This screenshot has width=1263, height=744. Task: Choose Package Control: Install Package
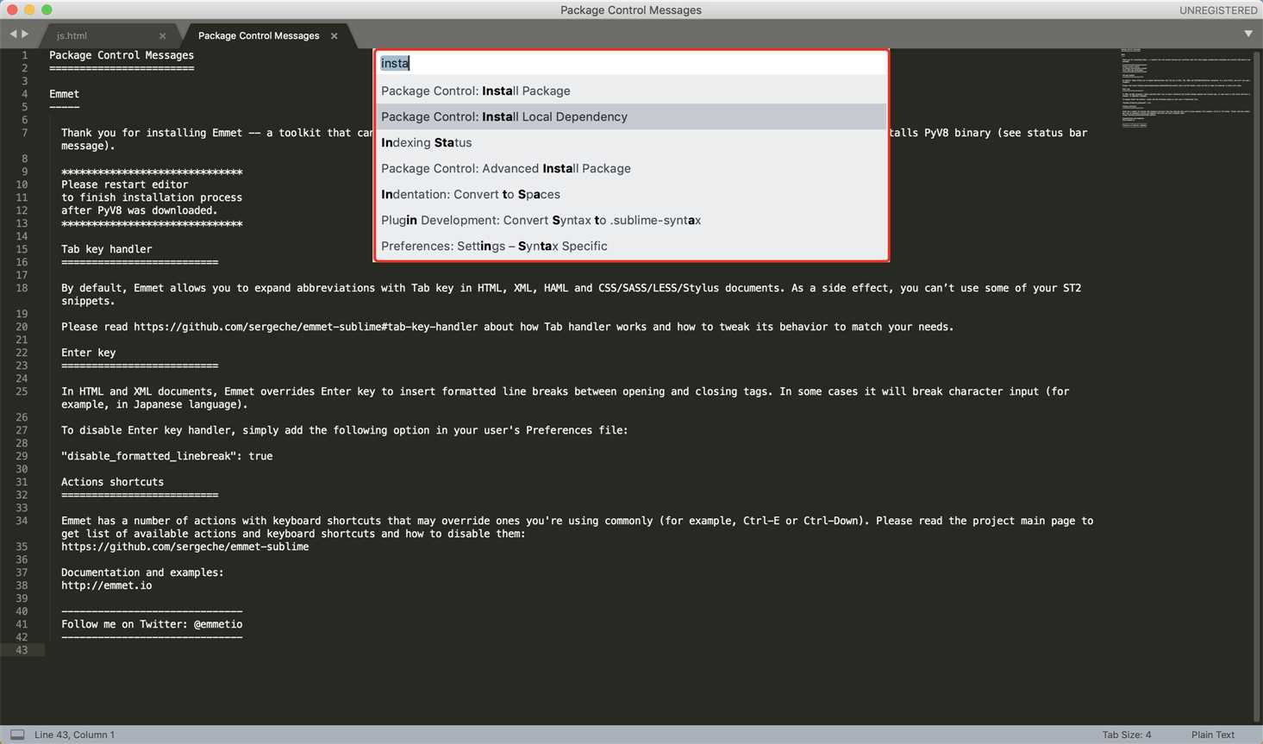(x=631, y=91)
